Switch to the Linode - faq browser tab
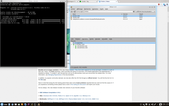 coord(88,2)
